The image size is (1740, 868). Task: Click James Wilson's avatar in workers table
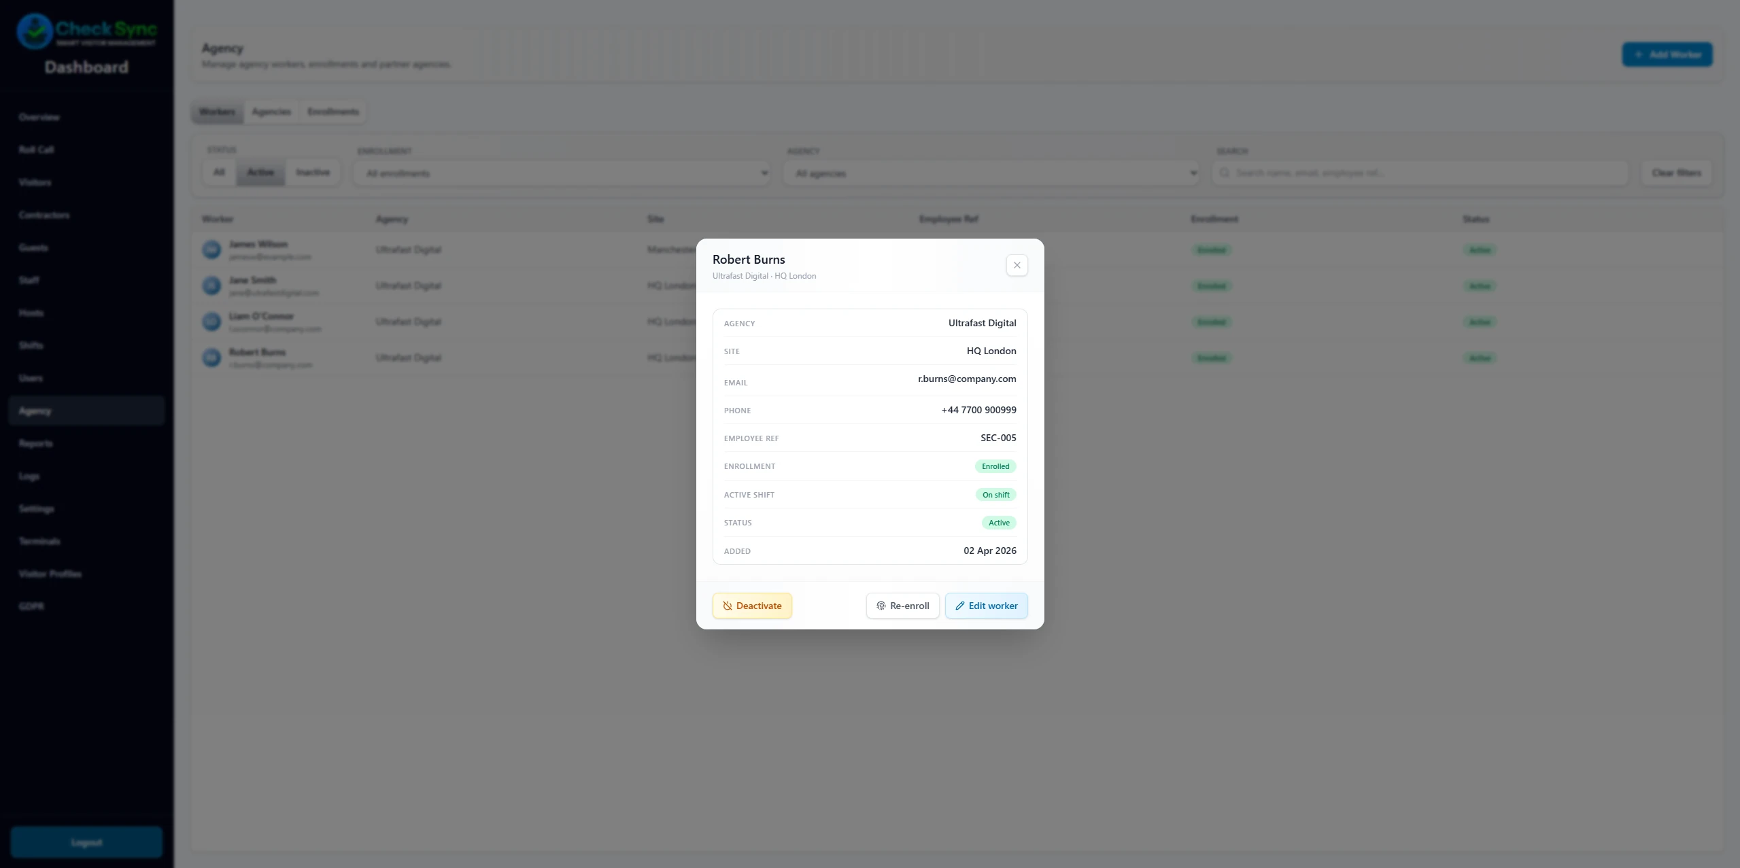pyautogui.click(x=212, y=249)
